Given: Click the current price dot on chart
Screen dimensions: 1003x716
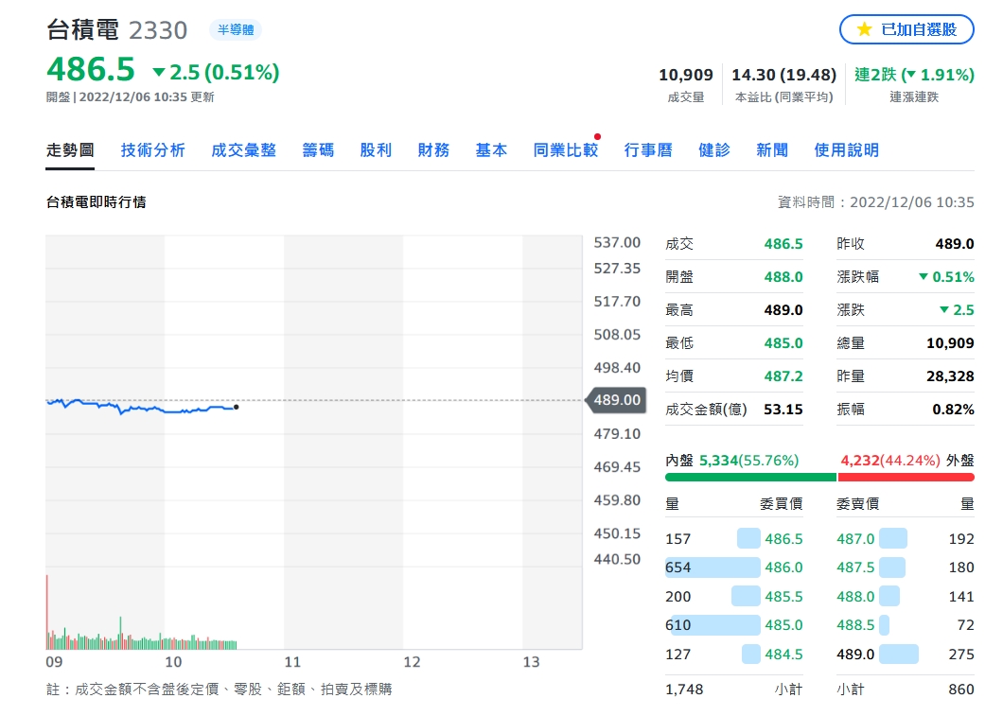Looking at the screenshot, I should pyautogui.click(x=236, y=408).
